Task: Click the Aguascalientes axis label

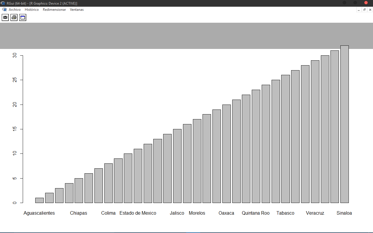Action: click(x=39, y=213)
